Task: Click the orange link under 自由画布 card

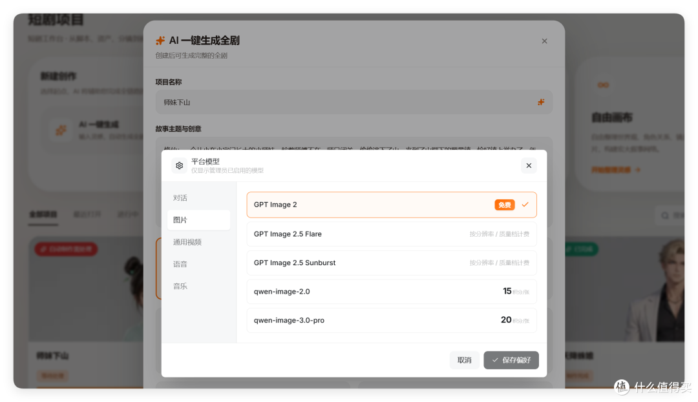Action: [616, 170]
